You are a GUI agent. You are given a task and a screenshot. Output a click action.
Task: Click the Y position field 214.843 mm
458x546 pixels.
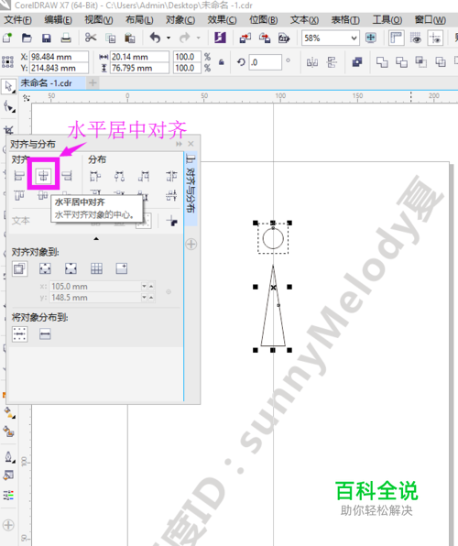tap(59, 68)
